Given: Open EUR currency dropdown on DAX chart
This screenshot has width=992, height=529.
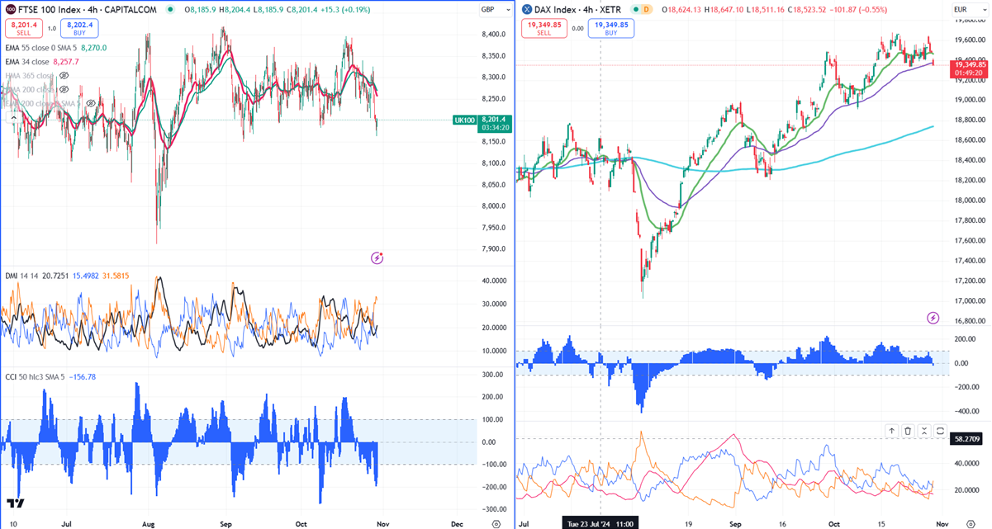Looking at the screenshot, I should point(971,9).
